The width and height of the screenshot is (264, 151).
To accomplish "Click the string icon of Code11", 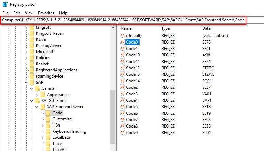I will (x=123, y=61).
